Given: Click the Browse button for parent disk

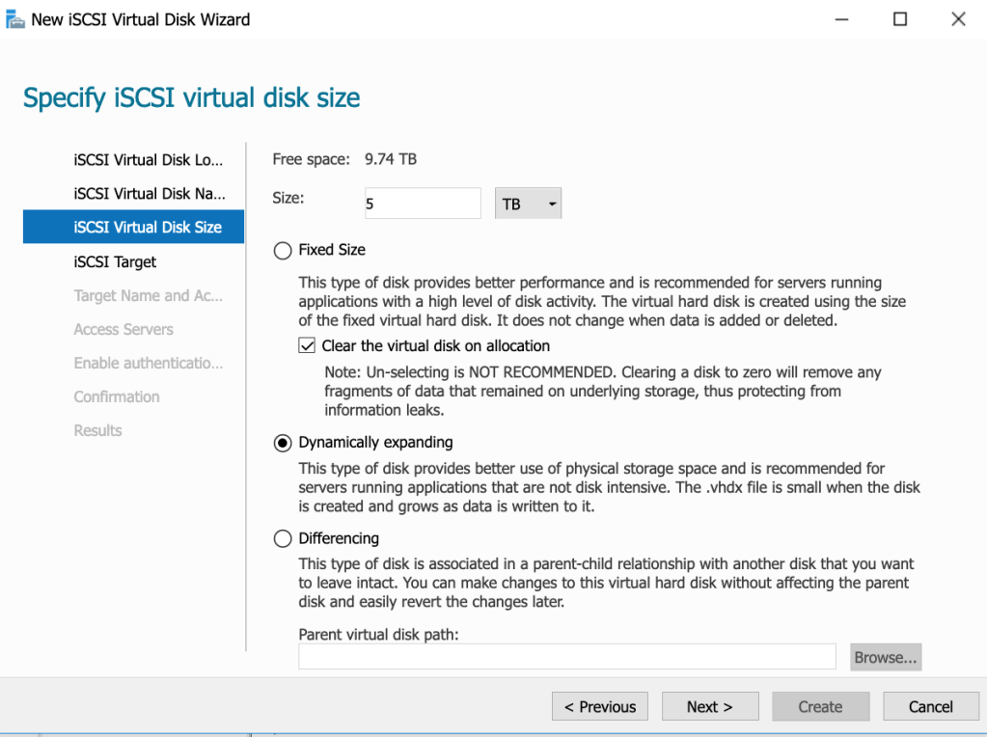Looking at the screenshot, I should 886,657.
